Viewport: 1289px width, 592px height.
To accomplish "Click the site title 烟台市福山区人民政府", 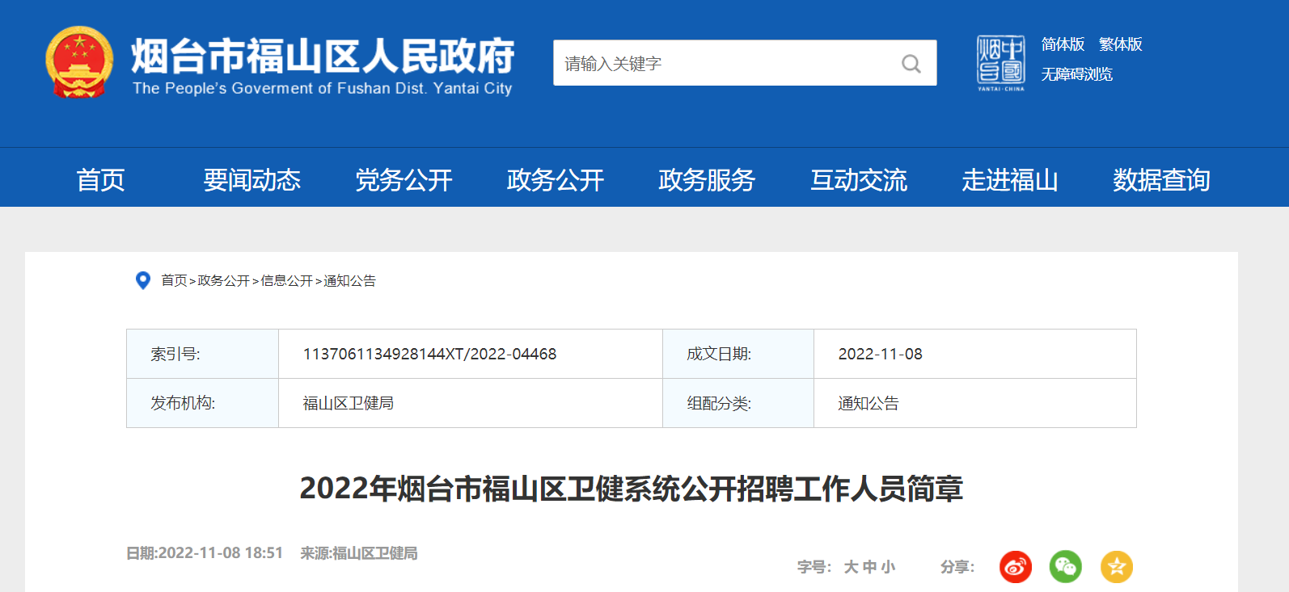I will (323, 56).
